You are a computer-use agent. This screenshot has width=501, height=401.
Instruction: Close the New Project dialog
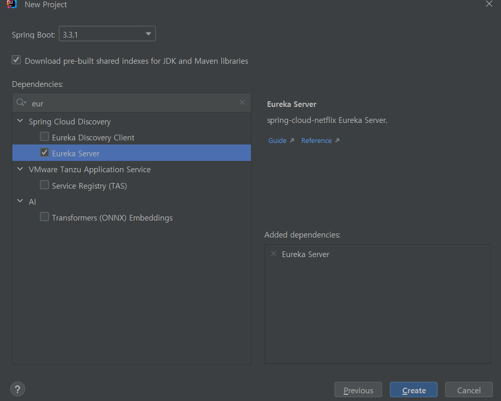pos(489,4)
